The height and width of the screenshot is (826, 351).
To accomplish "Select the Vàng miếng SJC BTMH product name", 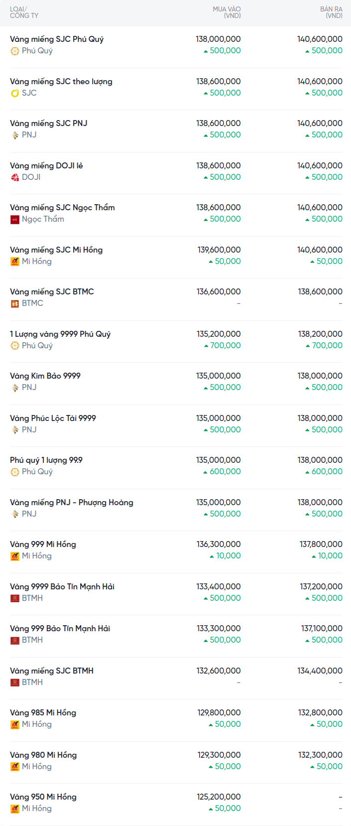I will coord(52,671).
